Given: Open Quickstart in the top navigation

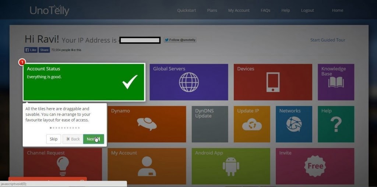Looking at the screenshot, I should coord(187,10).
